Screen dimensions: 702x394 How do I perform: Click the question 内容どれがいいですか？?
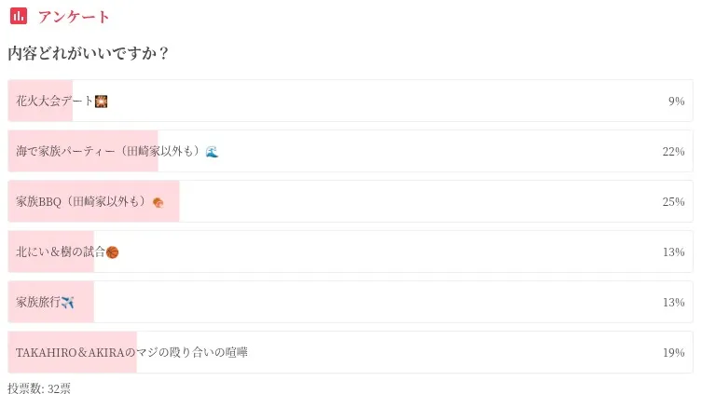pyautogui.click(x=89, y=53)
